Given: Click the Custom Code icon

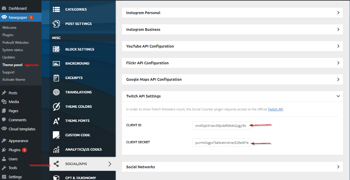Looking at the screenshot, I should click(56, 135).
